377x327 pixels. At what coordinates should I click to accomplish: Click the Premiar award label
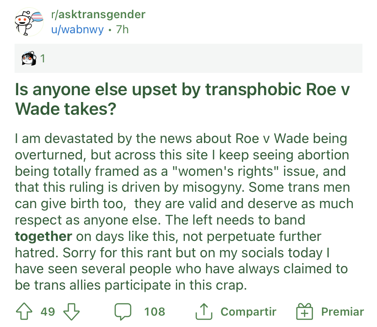[342, 312]
